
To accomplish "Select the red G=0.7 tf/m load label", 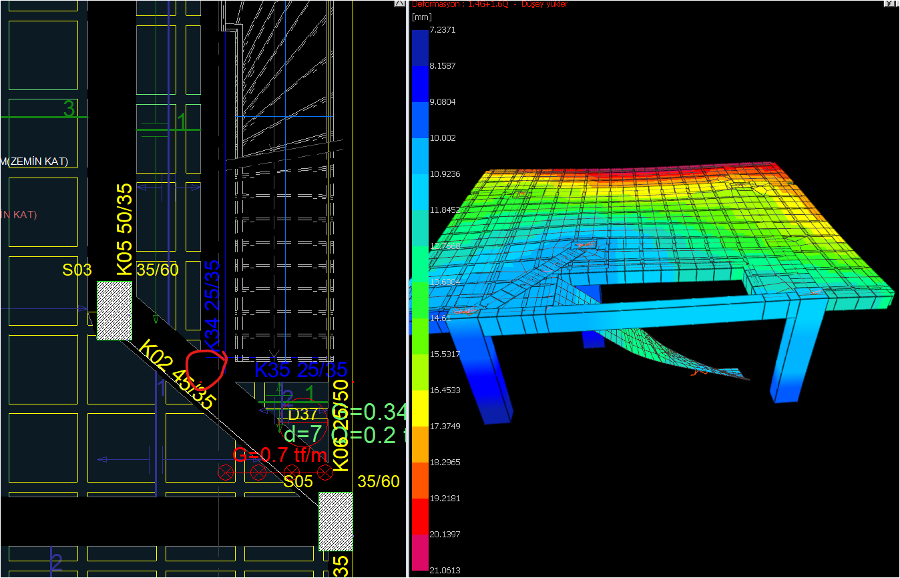I will [x=280, y=455].
